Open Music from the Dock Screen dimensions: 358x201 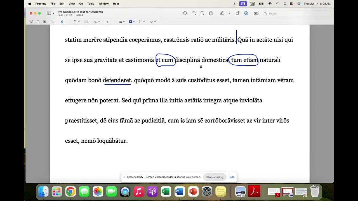pos(139,192)
